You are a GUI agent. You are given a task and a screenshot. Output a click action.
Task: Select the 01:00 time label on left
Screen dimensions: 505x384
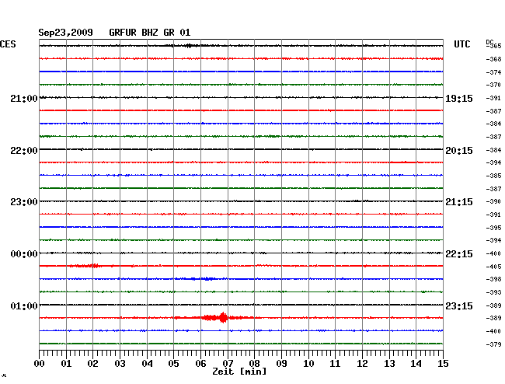coord(24,305)
